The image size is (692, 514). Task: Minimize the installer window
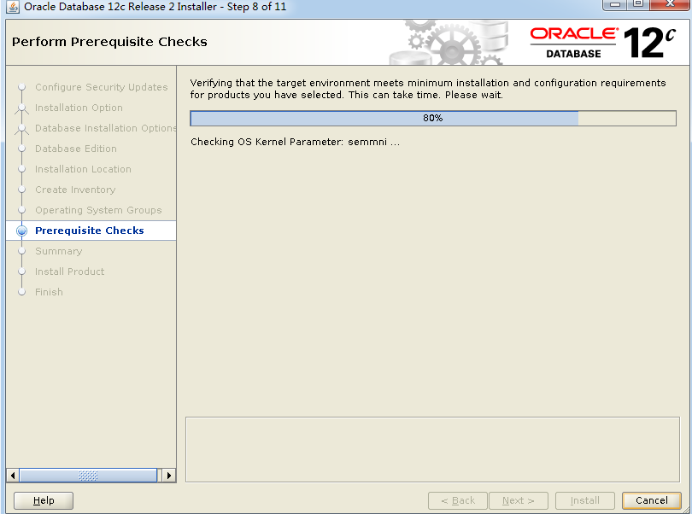[x=615, y=4]
